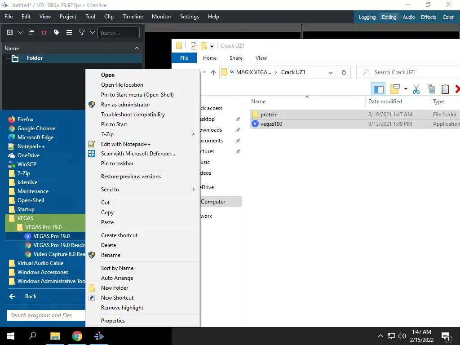Expand the Send to submenu
Viewport: 460px width, 345px height.
pyautogui.click(x=142, y=190)
